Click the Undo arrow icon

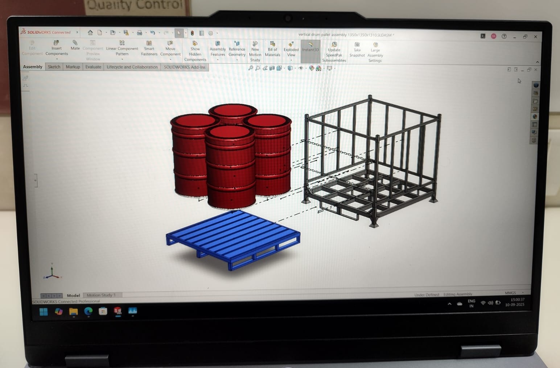point(153,33)
